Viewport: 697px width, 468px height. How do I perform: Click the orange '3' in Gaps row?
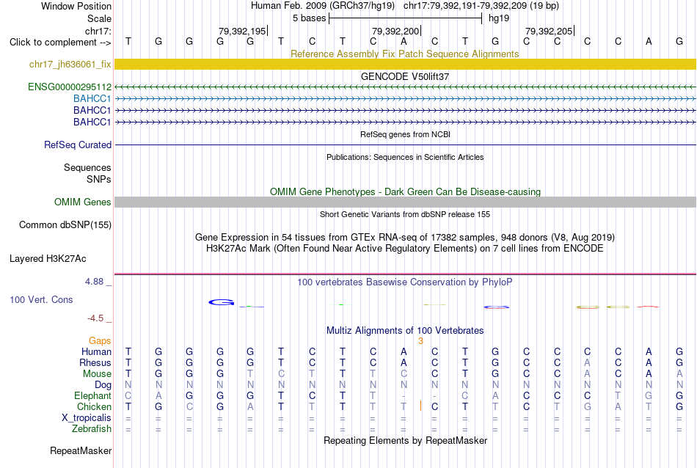420,341
